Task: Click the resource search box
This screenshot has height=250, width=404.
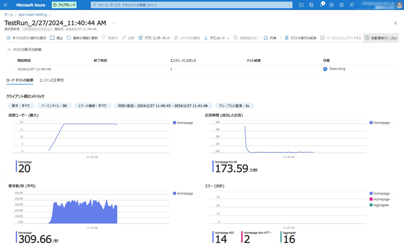Action: click(191, 5)
